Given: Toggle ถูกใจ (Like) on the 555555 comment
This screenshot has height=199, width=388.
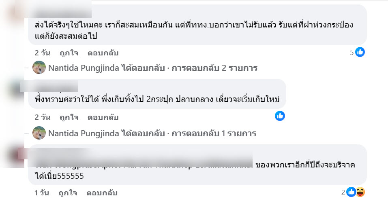Looking at the screenshot, I should click(x=69, y=193).
